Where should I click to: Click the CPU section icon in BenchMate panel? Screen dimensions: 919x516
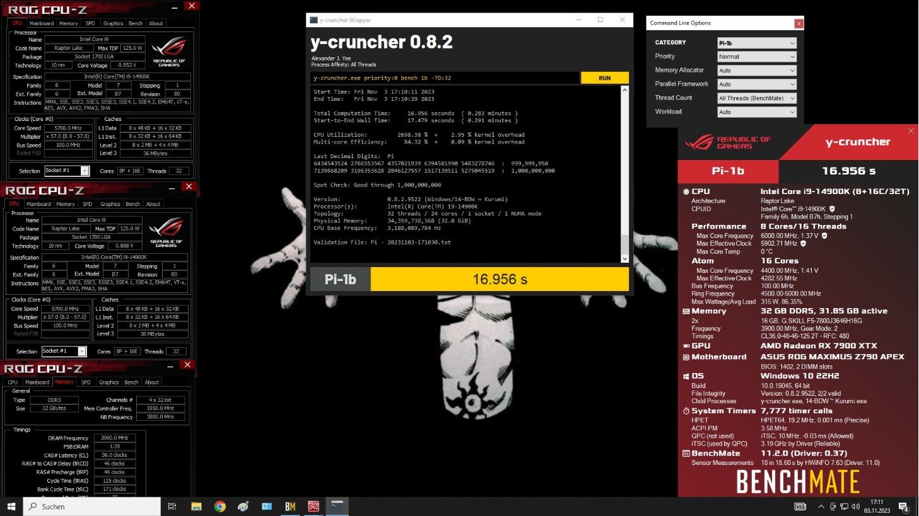pyautogui.click(x=686, y=192)
